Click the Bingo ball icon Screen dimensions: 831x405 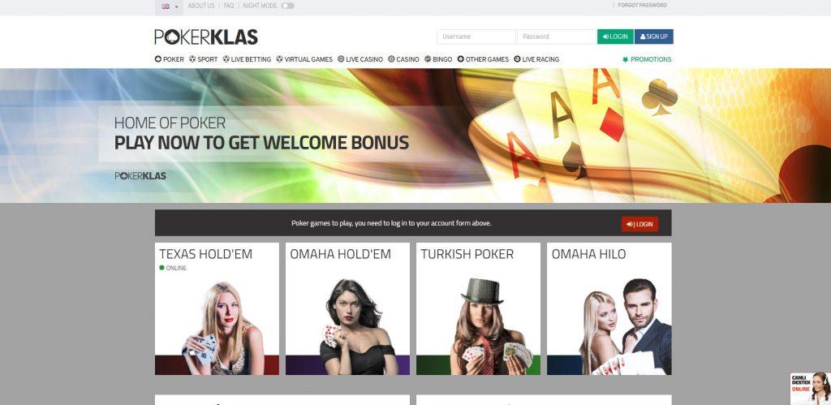[428, 59]
